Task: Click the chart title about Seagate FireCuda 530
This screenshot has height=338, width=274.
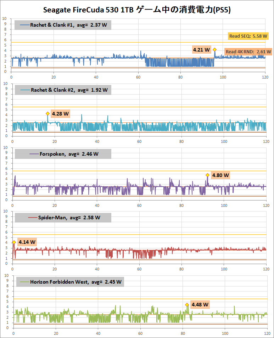Action: point(137,10)
